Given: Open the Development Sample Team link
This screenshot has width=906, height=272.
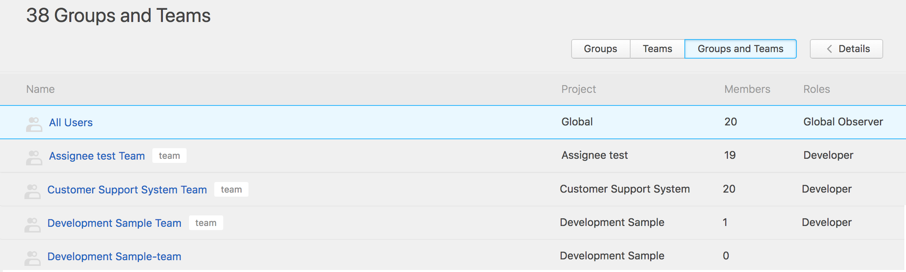Looking at the screenshot, I should (114, 223).
